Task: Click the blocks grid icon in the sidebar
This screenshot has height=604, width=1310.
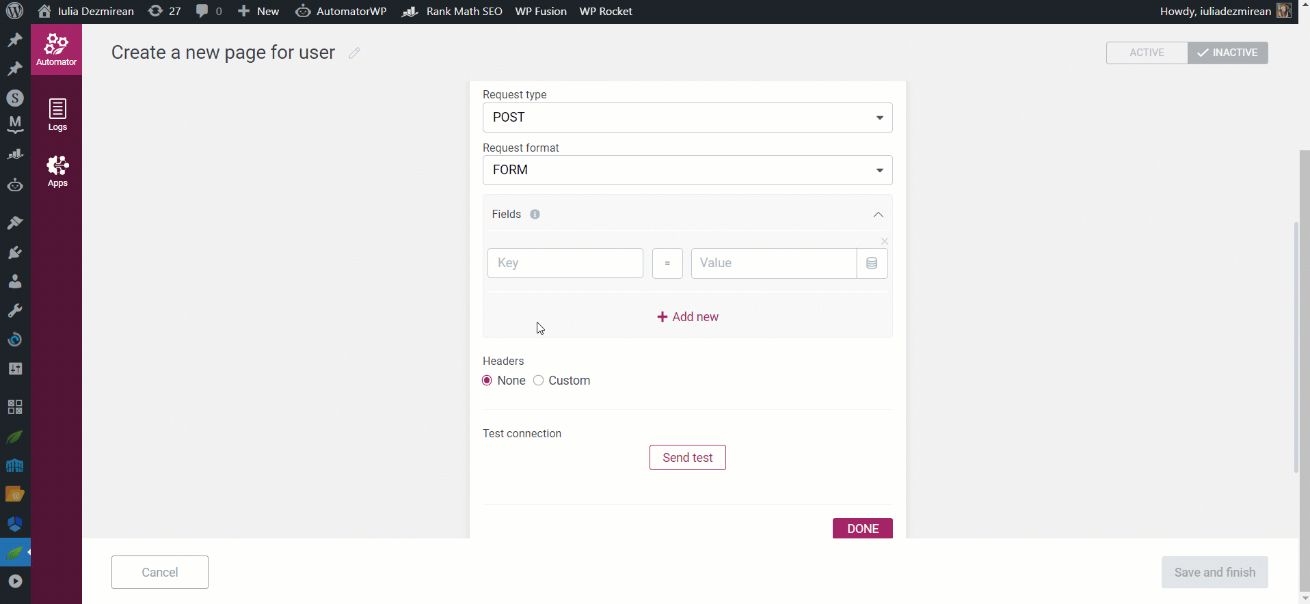Action: [15, 407]
